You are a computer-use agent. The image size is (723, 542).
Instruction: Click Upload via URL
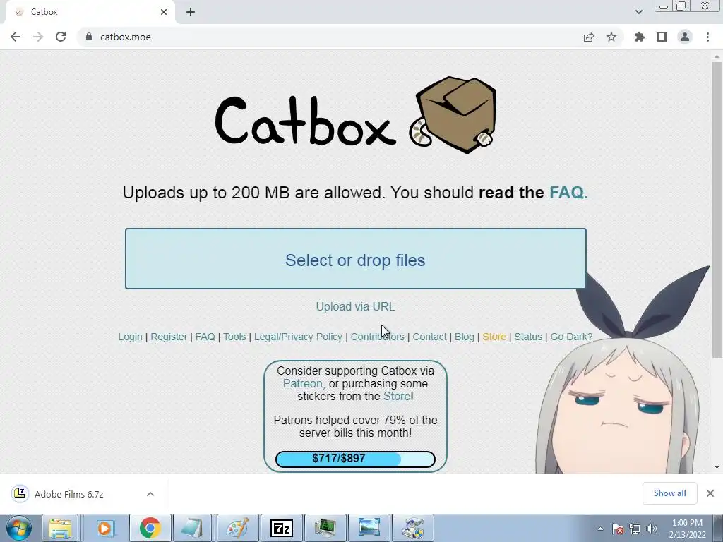tap(356, 306)
